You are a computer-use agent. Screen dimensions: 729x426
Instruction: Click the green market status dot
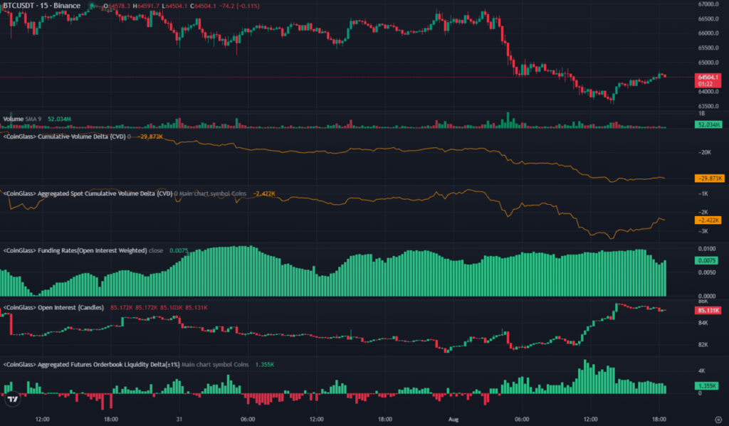[x=92, y=6]
